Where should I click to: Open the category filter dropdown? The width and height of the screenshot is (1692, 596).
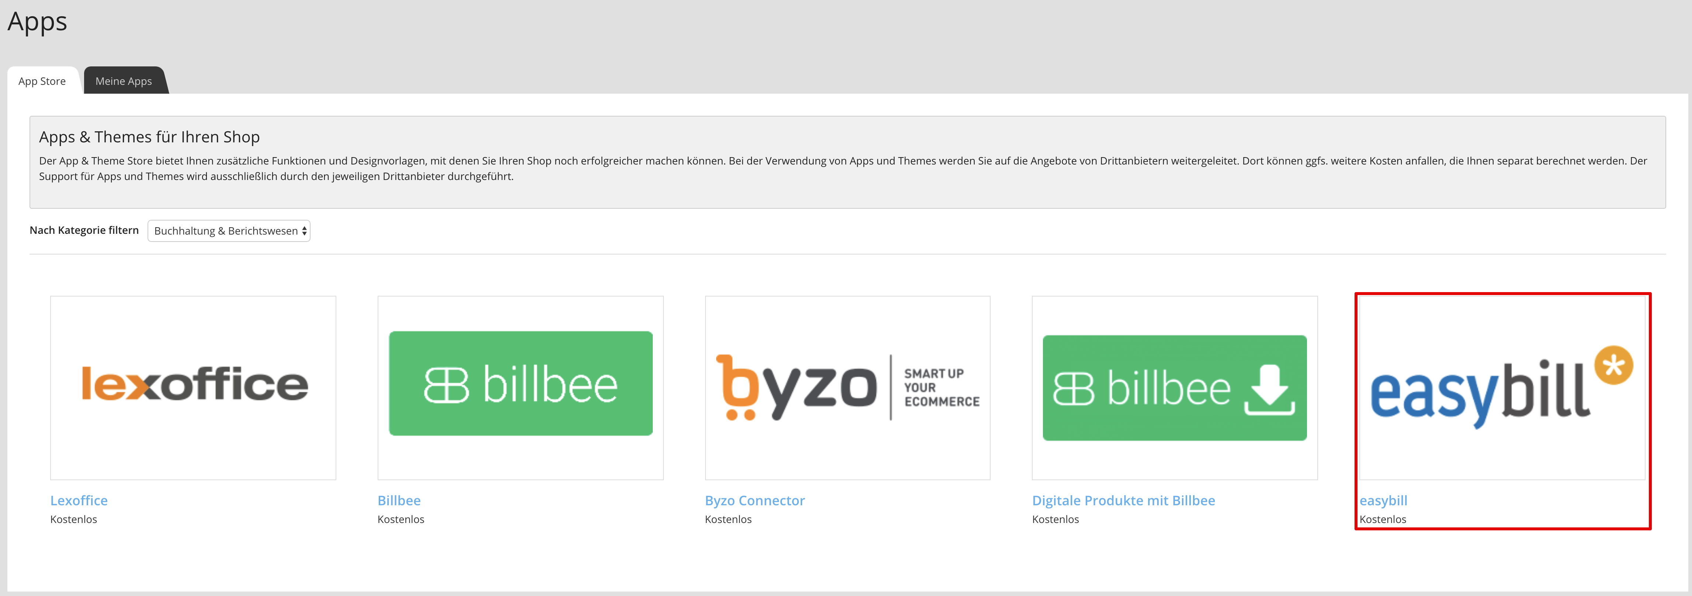coord(229,231)
